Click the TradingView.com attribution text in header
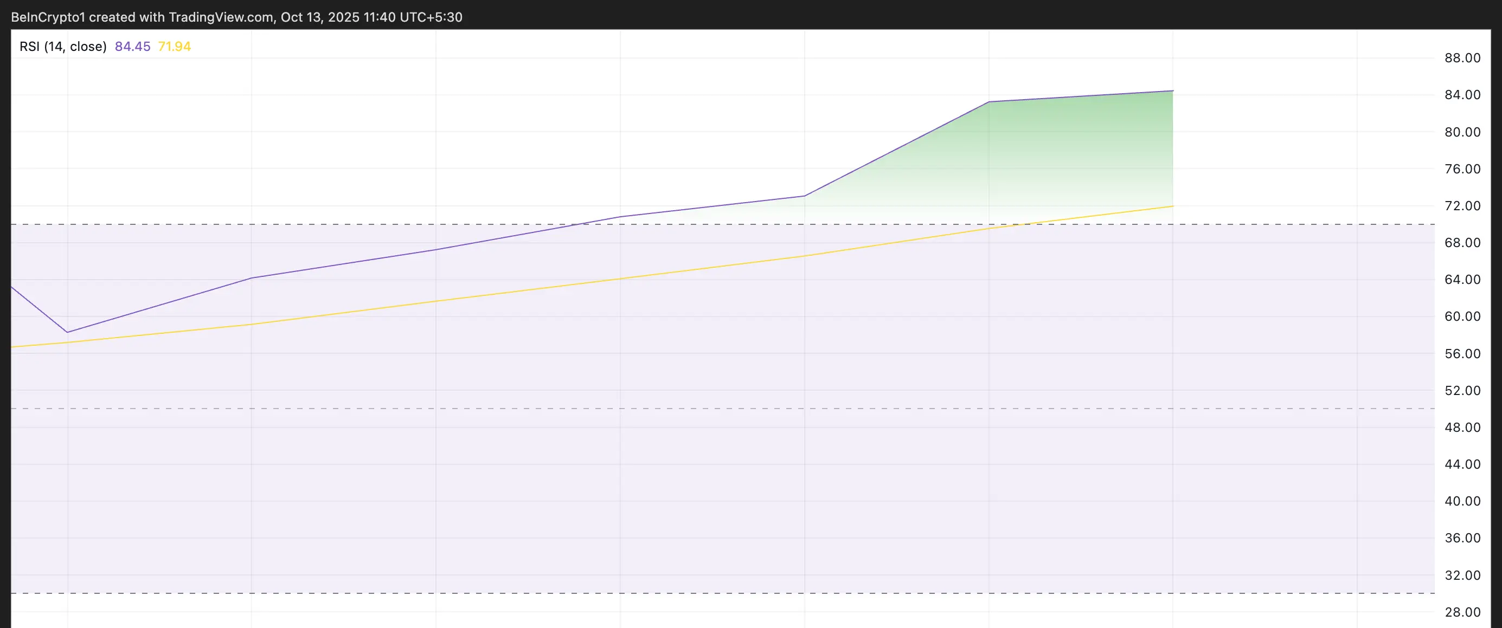 pos(221,17)
